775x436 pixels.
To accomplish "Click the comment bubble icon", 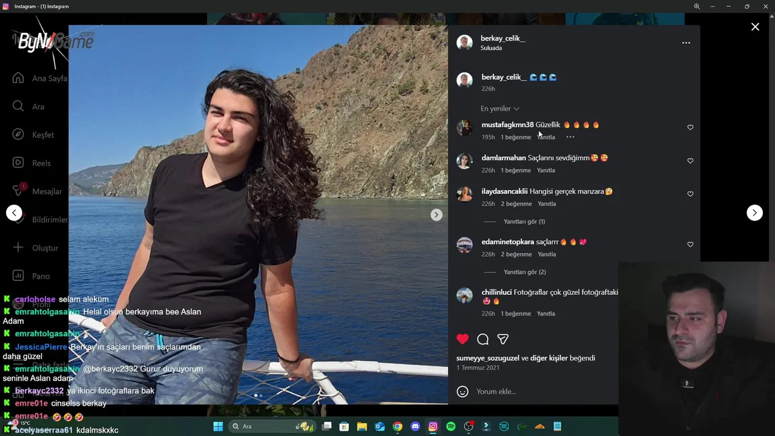I will tap(483, 339).
